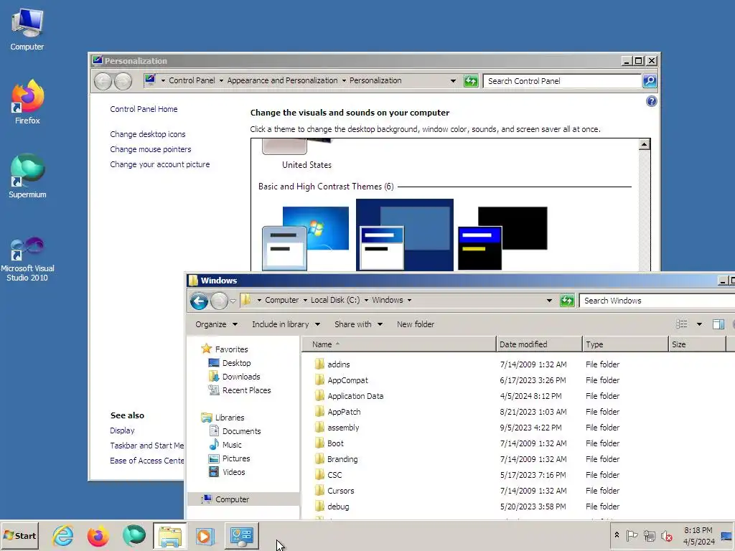Go back in Windows Explorer window

coord(199,301)
